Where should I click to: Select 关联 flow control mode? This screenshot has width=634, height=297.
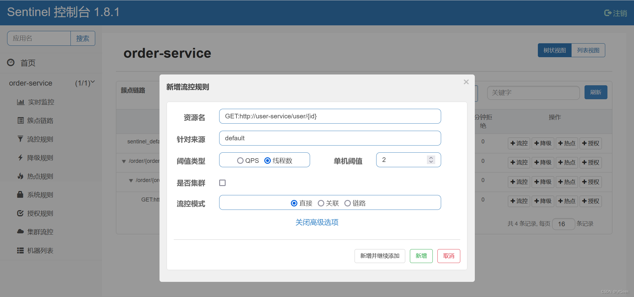coord(321,203)
